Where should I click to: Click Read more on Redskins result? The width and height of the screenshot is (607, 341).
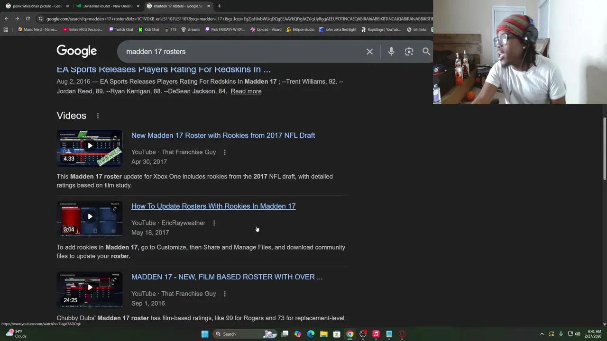coord(246,91)
